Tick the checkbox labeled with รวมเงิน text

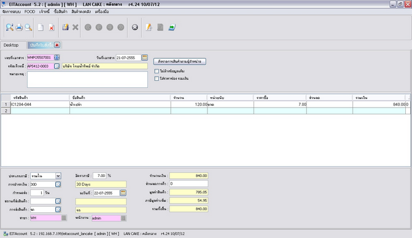click(157, 79)
